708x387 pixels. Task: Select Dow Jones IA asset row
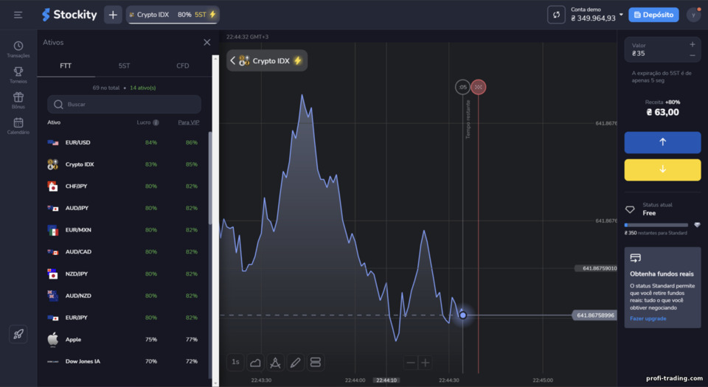[x=123, y=361]
